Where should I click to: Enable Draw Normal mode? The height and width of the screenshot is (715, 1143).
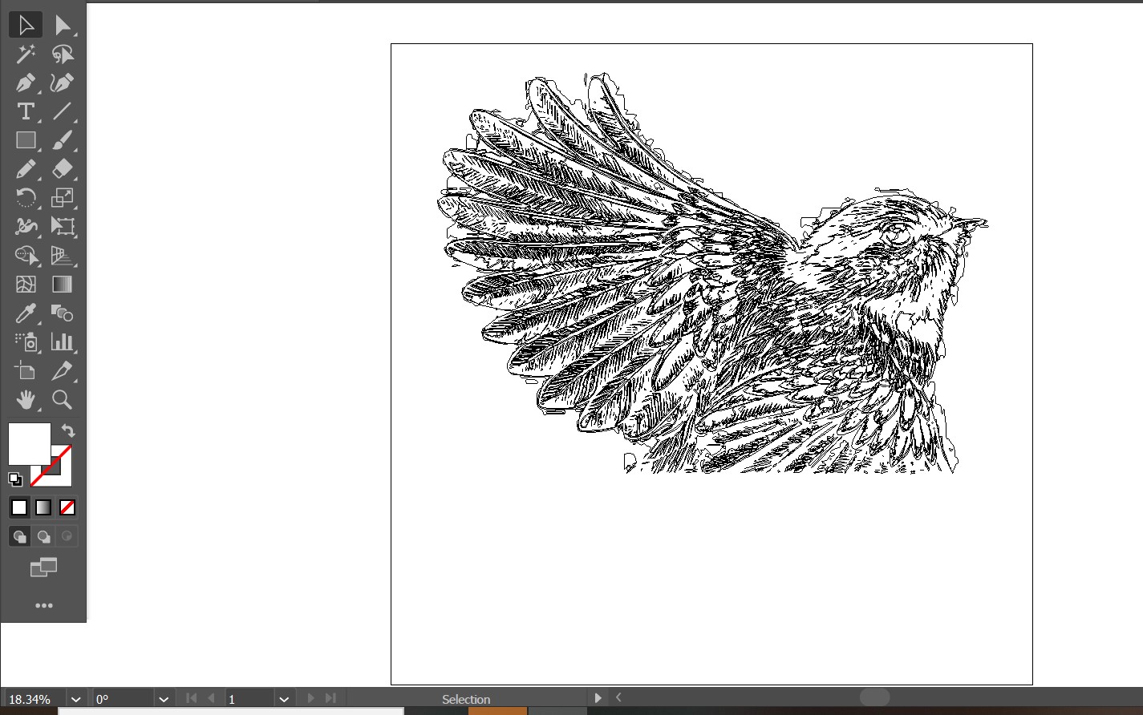tap(20, 536)
